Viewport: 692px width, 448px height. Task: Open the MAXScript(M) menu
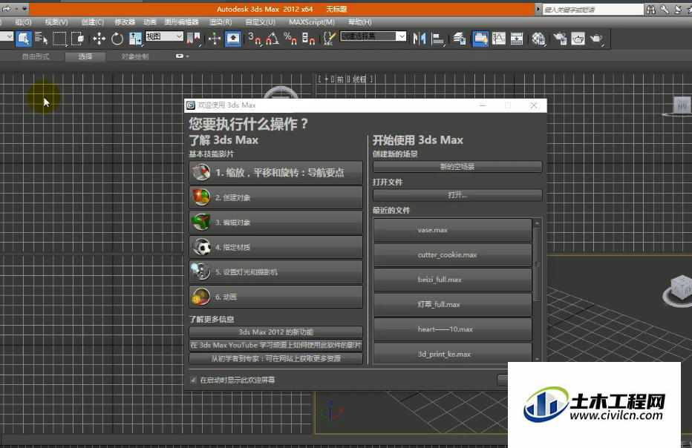point(312,22)
